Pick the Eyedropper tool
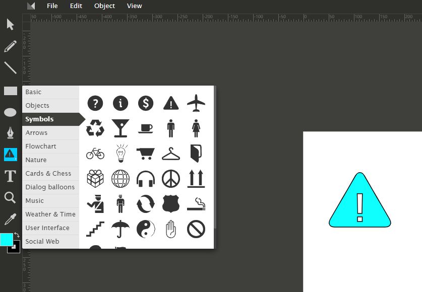422x292 pixels. 11,220
